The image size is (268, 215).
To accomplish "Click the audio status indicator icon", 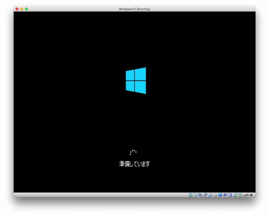I will tap(200, 195).
